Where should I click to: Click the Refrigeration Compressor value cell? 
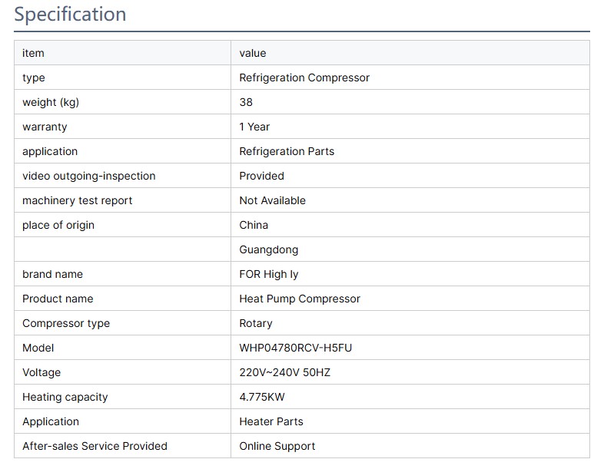pyautogui.click(x=304, y=78)
